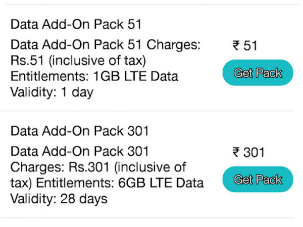Select the "Validity: 28 days" text
The height and width of the screenshot is (227, 303).
pyautogui.click(x=59, y=199)
